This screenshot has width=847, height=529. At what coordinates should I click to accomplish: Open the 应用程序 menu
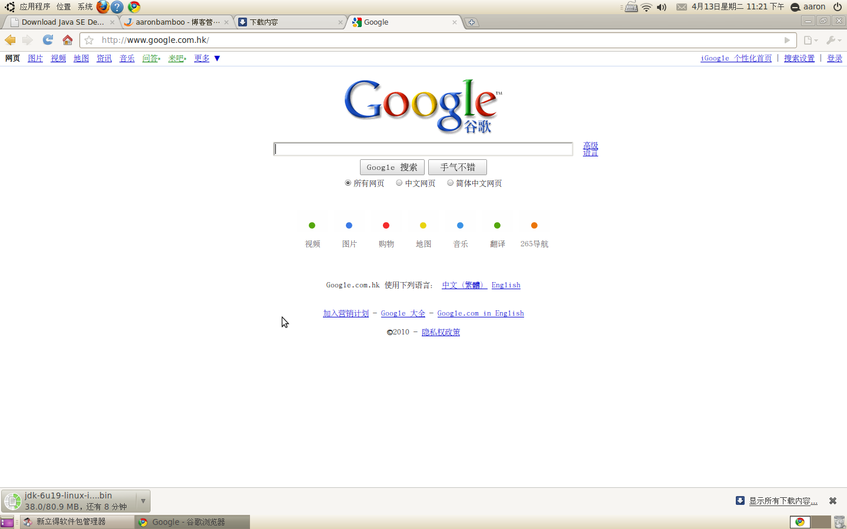click(x=35, y=7)
